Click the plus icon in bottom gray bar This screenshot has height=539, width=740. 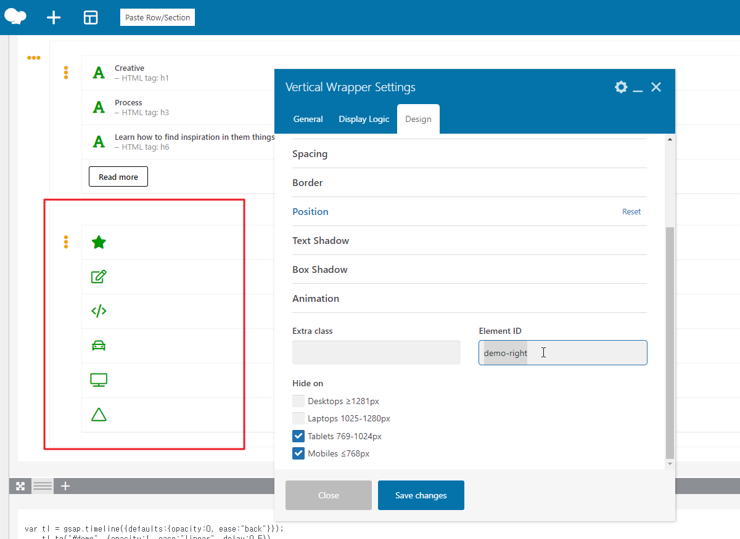(x=65, y=486)
